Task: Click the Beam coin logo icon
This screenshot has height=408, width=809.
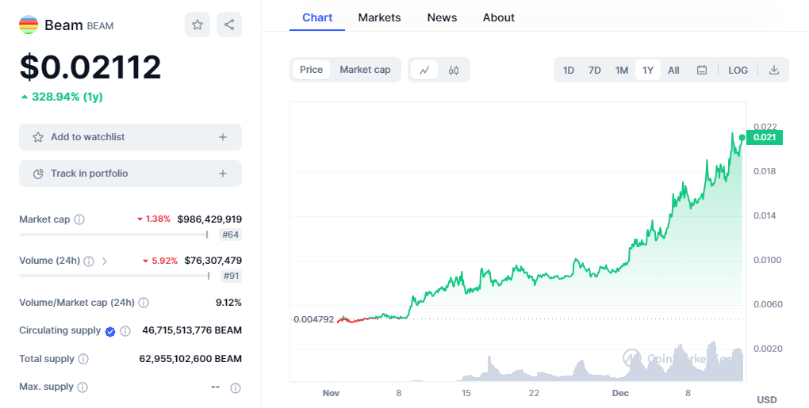Action: click(x=29, y=25)
